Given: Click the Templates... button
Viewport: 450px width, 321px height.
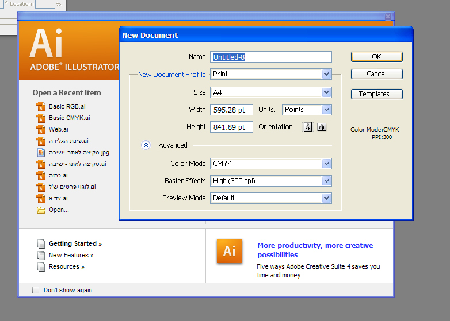Looking at the screenshot, I should [x=376, y=94].
